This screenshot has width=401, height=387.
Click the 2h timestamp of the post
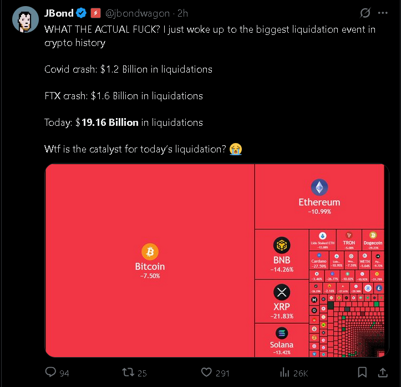182,13
